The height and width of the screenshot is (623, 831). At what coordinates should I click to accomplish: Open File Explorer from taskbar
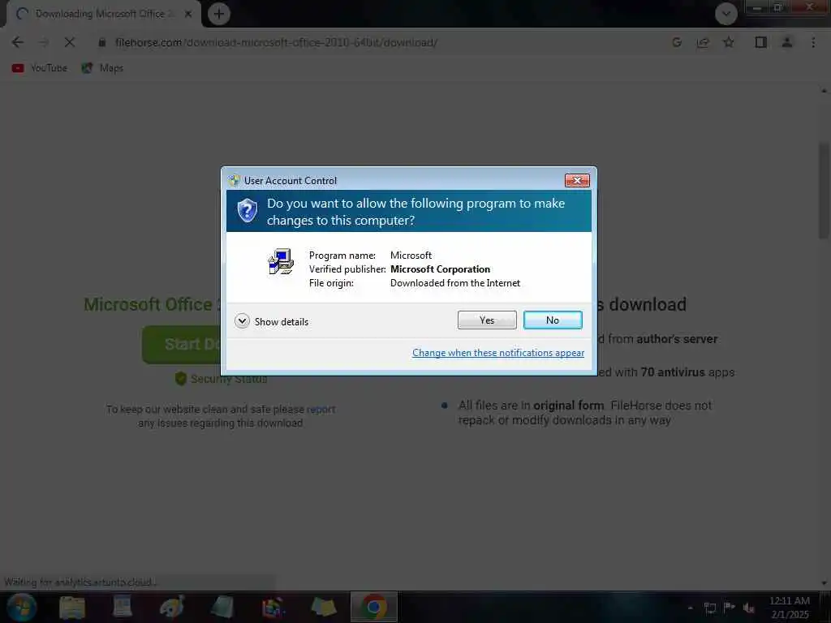point(72,607)
